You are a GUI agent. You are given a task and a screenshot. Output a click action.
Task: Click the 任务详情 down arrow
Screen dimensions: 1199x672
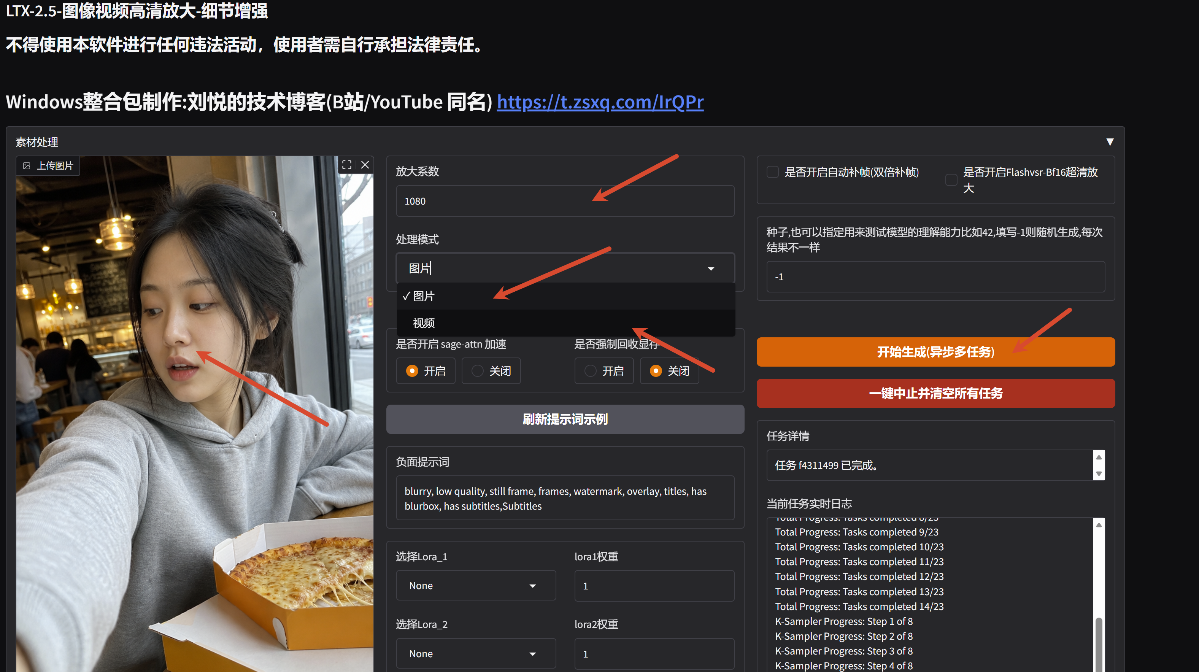(x=1099, y=473)
